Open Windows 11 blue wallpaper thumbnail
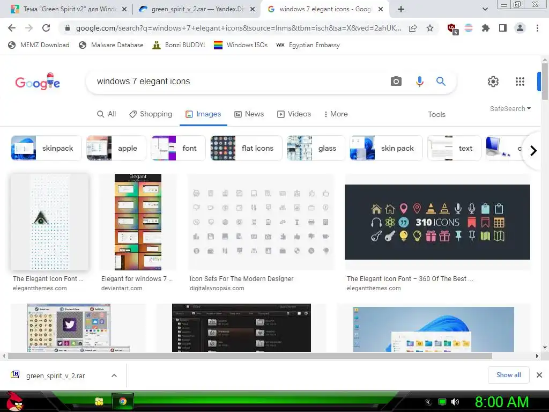The width and height of the screenshot is (549, 412). 433,329
